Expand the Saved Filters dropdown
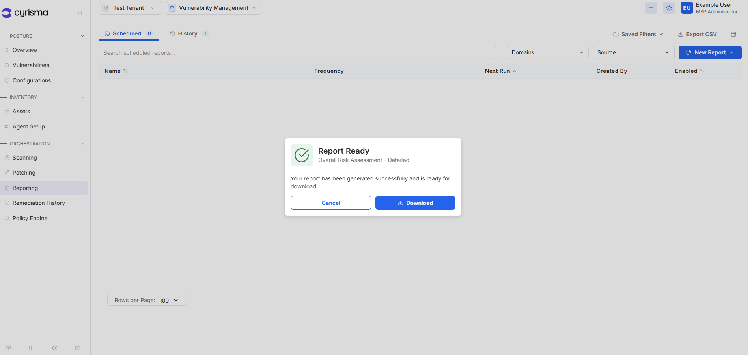Viewport: 748px width, 355px height. coord(638,34)
